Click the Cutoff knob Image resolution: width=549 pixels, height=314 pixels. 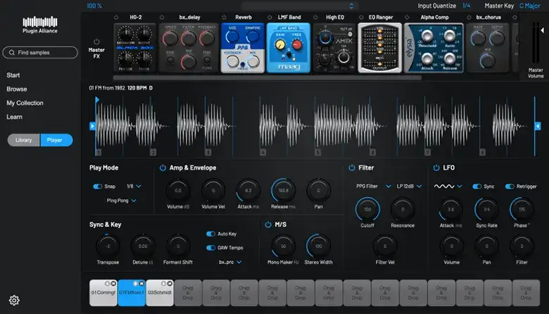(x=367, y=209)
